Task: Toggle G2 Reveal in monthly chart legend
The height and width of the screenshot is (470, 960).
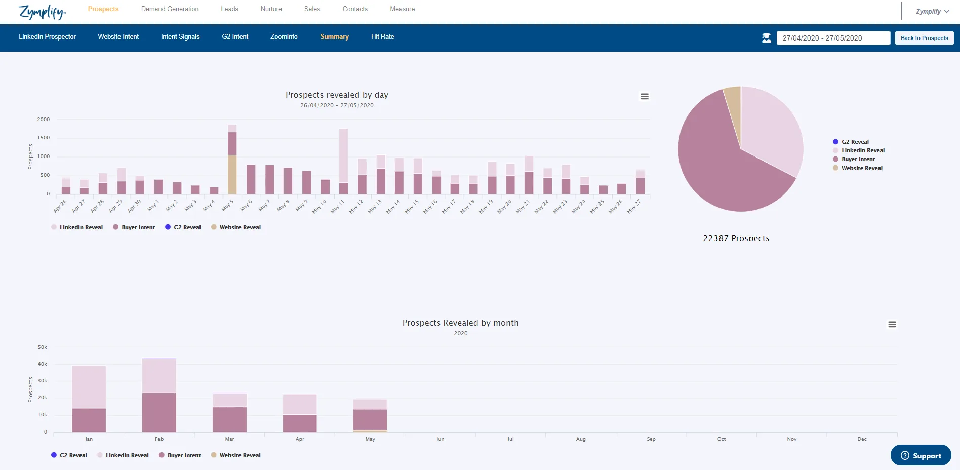Action: pos(69,455)
